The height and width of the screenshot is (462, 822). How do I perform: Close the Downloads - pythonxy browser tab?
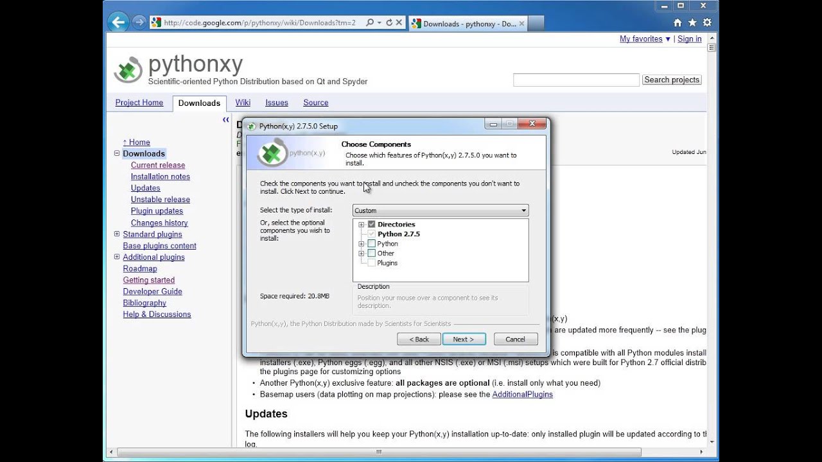(x=521, y=24)
